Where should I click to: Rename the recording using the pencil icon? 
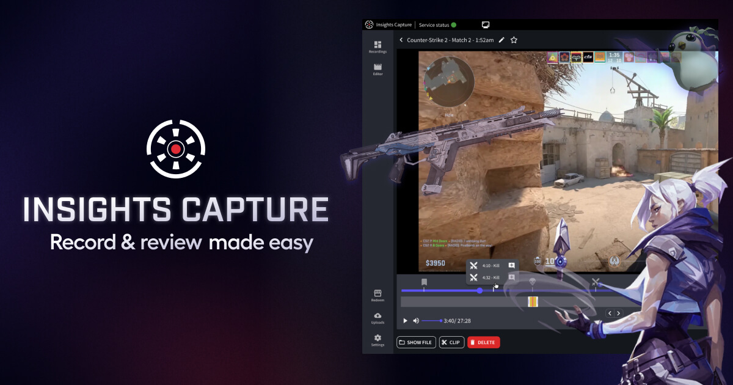click(x=501, y=39)
